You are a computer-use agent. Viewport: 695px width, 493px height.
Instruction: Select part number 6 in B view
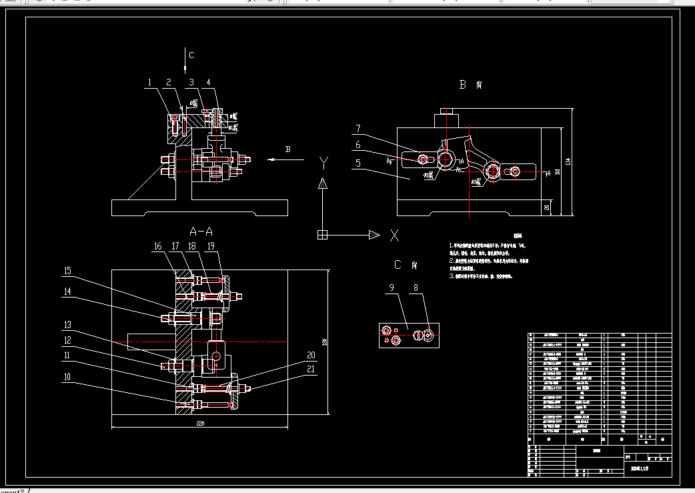click(x=358, y=145)
